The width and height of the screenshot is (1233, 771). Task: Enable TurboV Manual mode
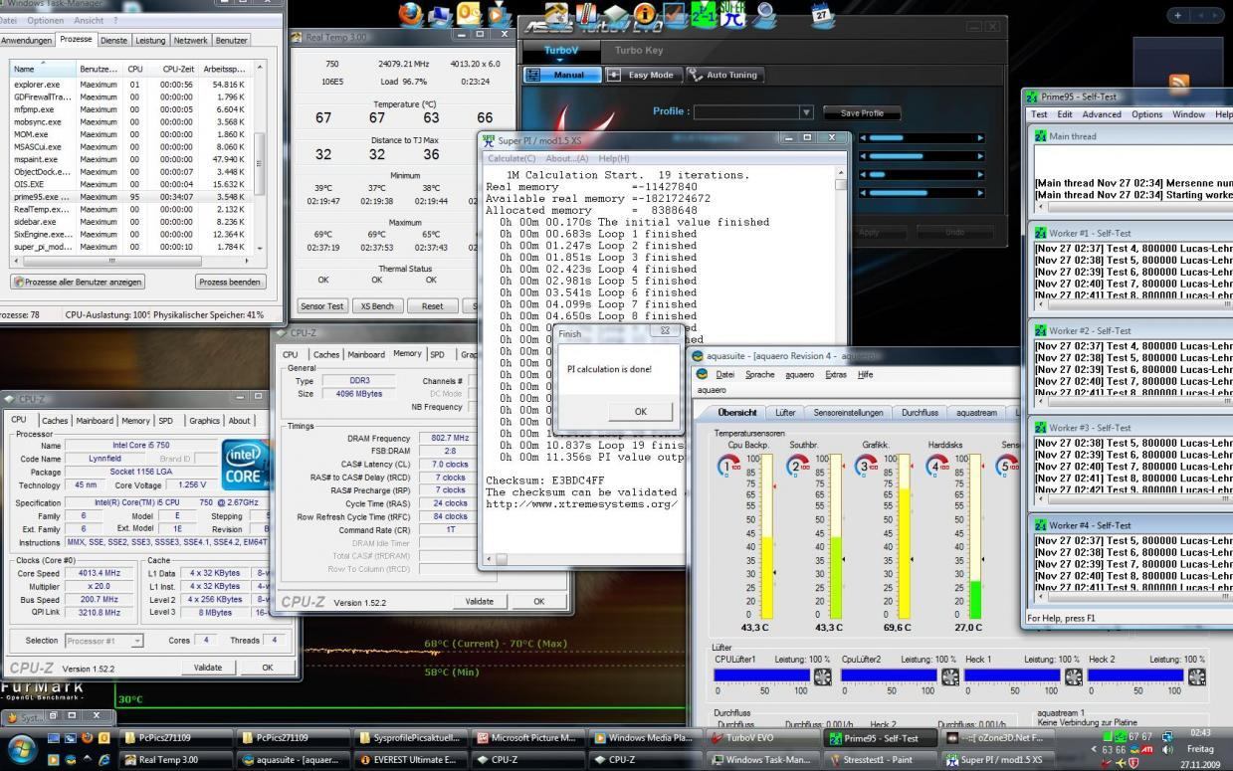point(563,75)
